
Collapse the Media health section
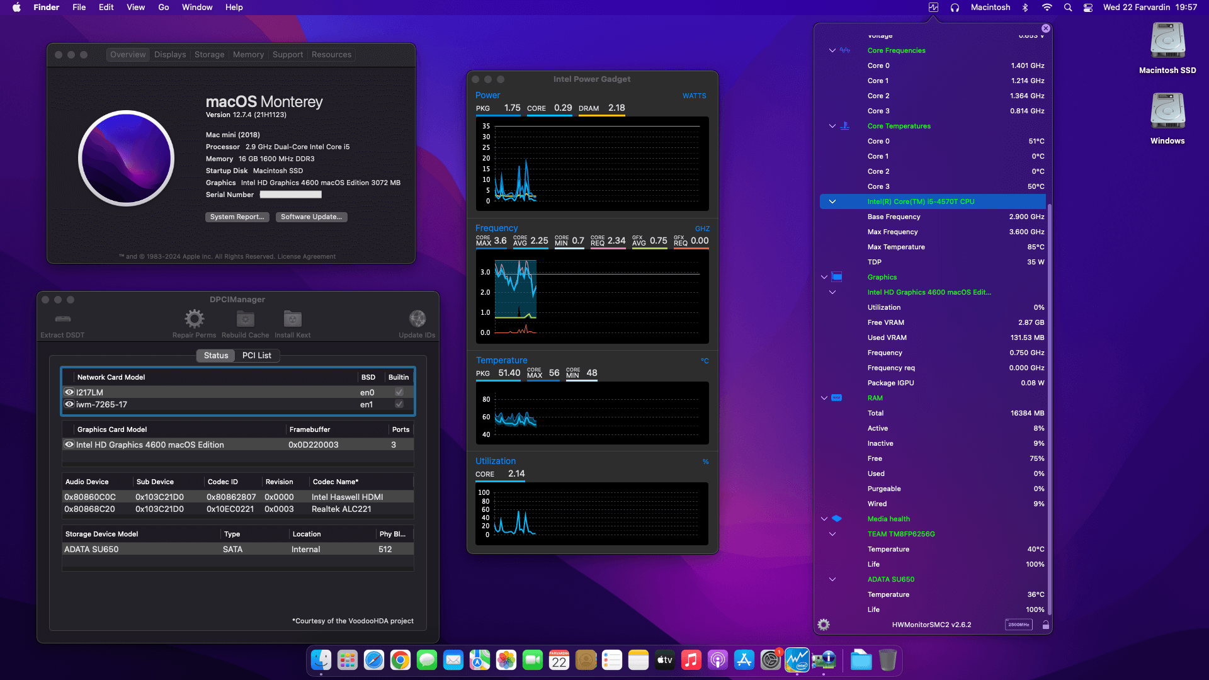[x=824, y=519]
